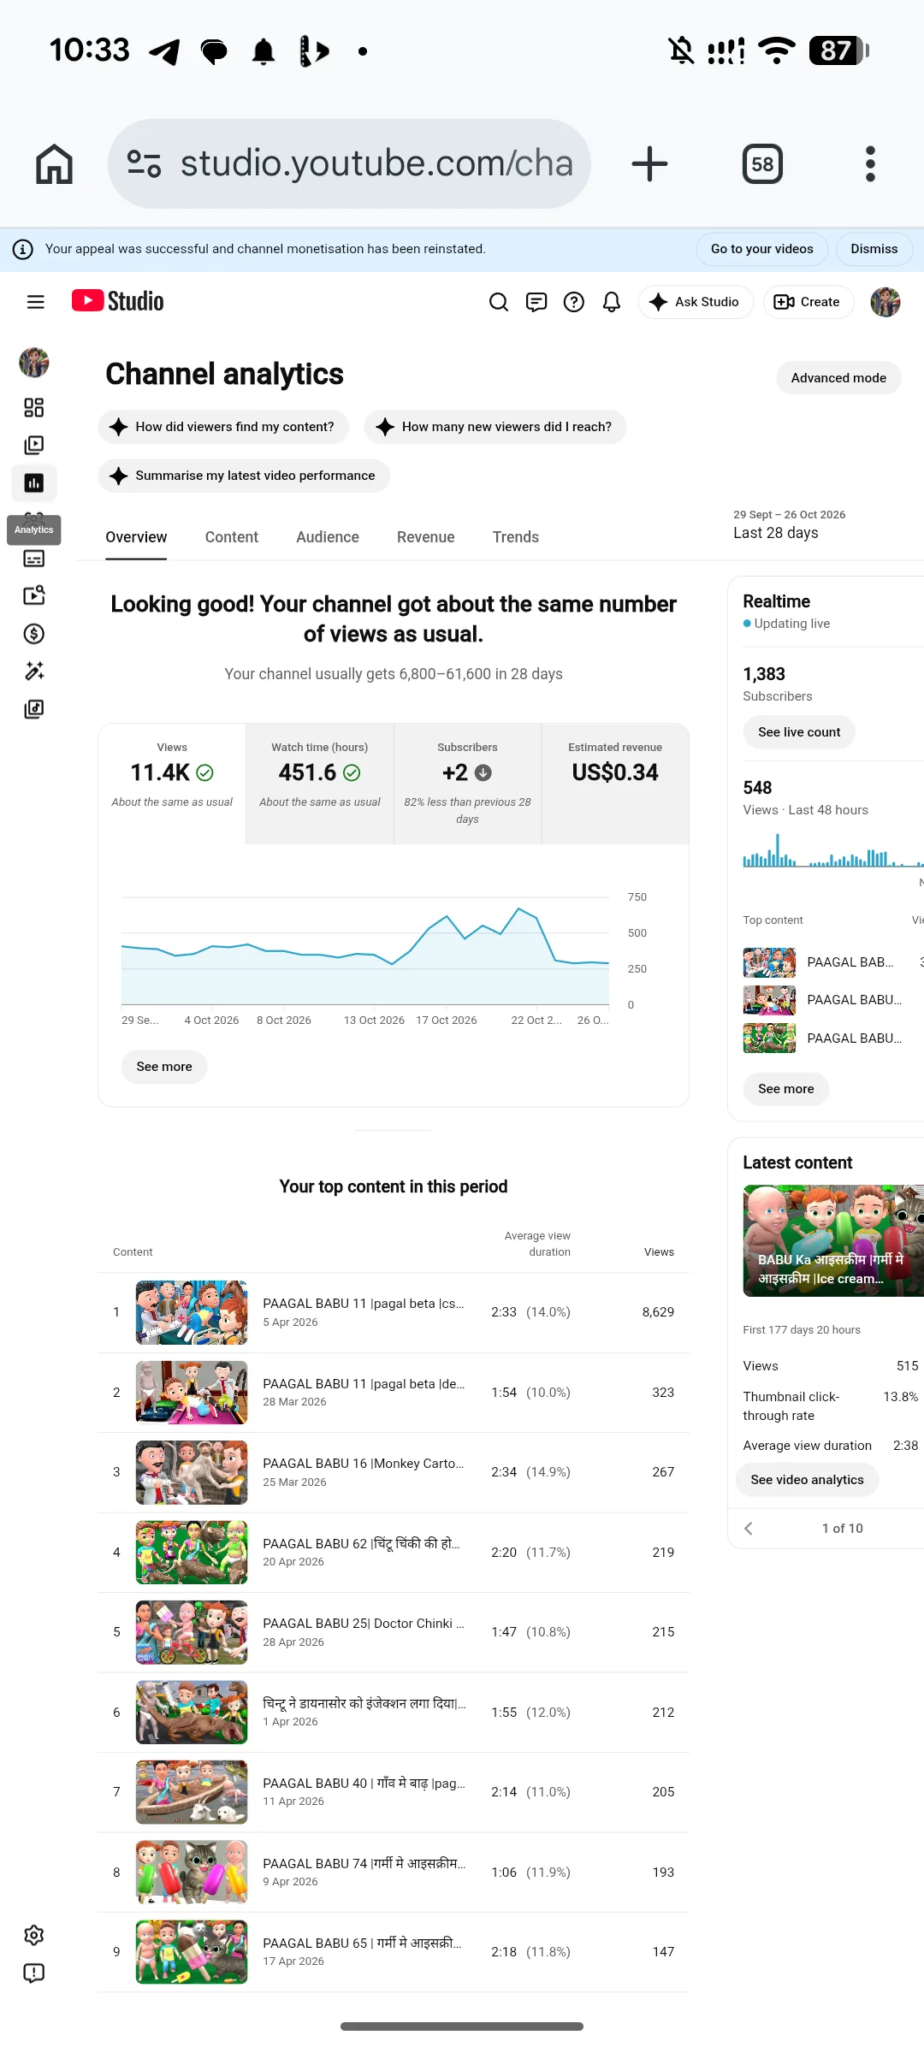Select the Overview tab
The height and width of the screenshot is (2053, 924).
[x=136, y=537]
